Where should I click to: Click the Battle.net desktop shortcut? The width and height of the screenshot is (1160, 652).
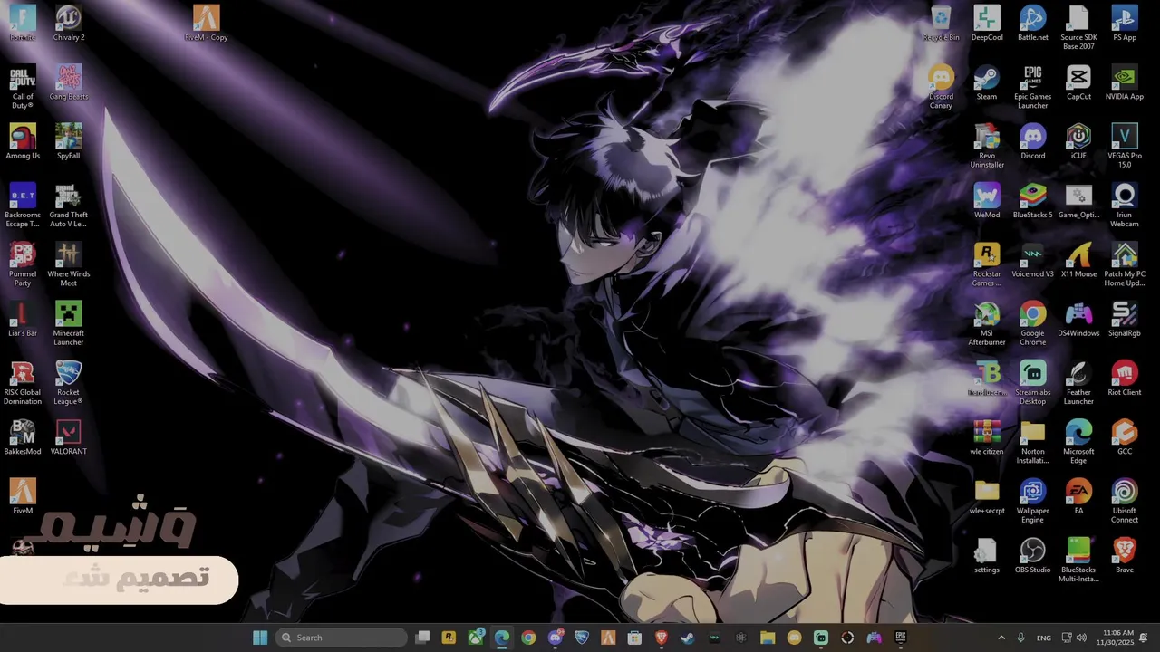(x=1033, y=24)
